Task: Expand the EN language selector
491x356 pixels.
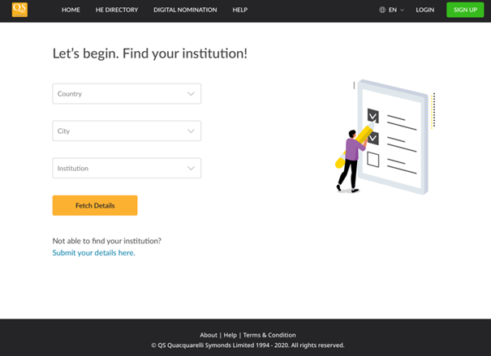Action: click(x=396, y=10)
